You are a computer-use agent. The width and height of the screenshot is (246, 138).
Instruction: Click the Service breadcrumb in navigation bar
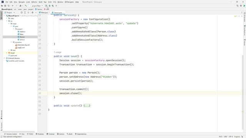click(38, 9)
